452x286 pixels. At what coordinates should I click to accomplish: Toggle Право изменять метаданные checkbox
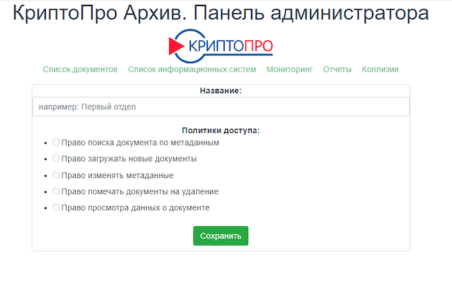tap(56, 175)
